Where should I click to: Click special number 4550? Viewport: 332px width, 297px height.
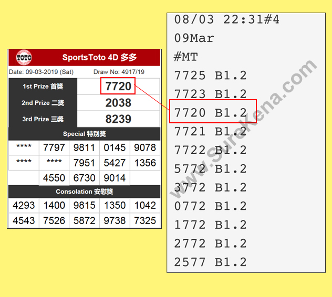[54, 178]
